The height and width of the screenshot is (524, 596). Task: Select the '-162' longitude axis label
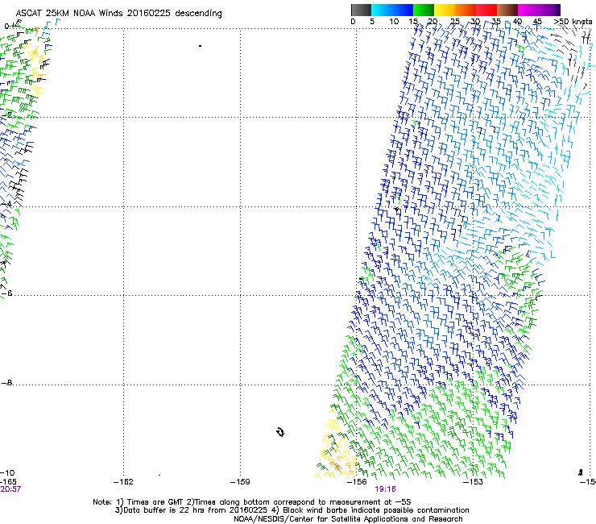[123, 482]
